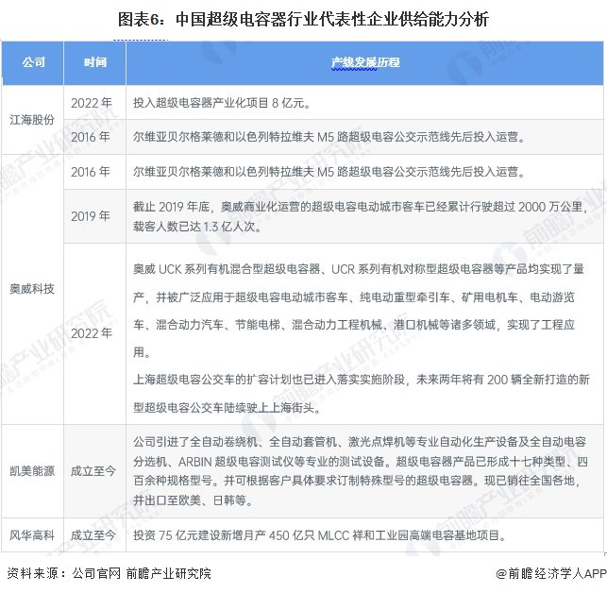Viewport: 607px width, 593px height.
Task: Click the 上海超级电容公交车 expansion paragraph
Action: click(362, 393)
